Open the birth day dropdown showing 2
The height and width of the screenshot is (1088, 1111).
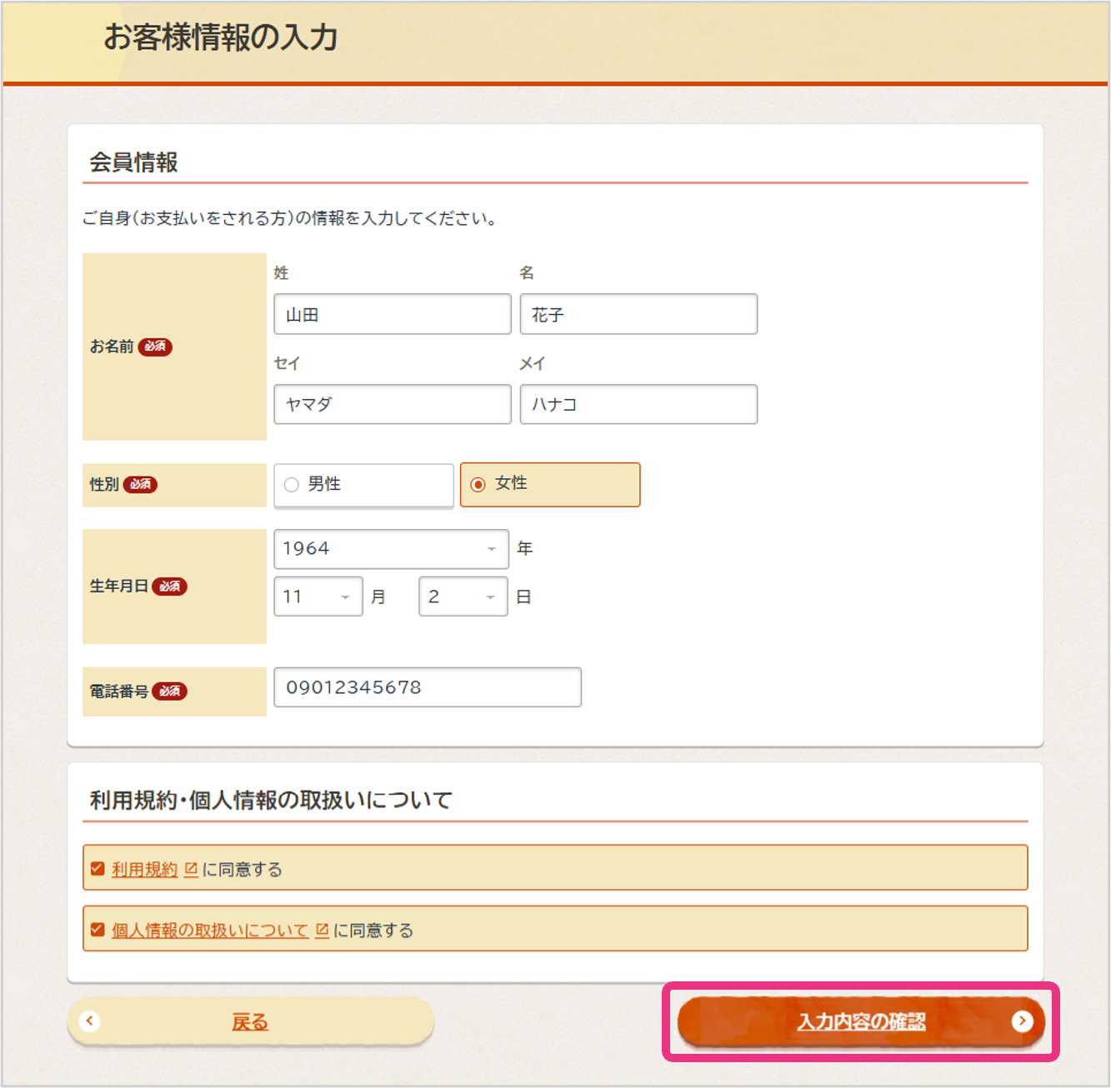click(x=463, y=596)
